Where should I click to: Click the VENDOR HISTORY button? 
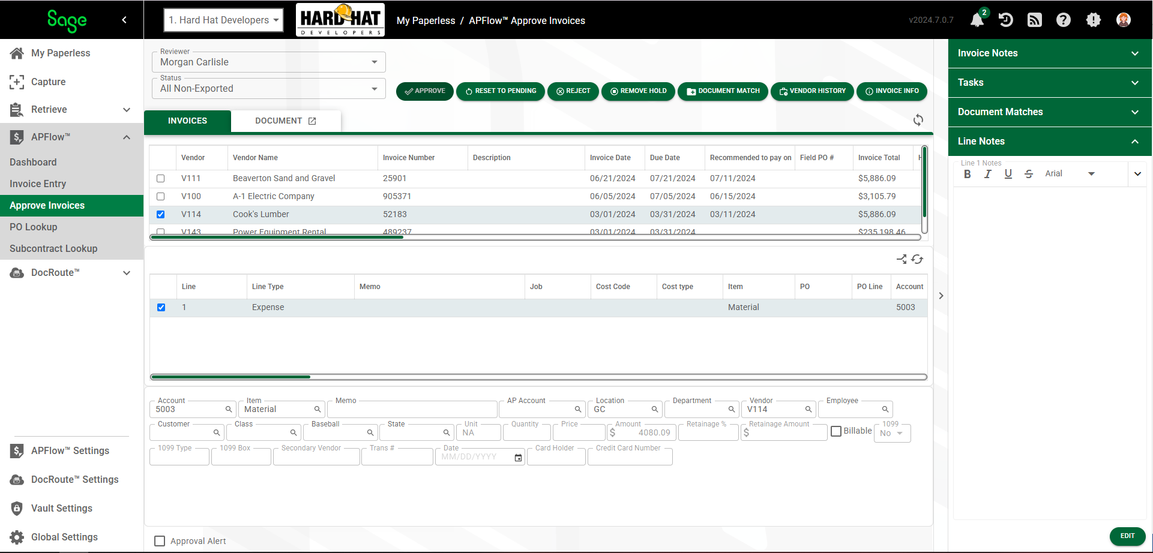click(x=812, y=91)
